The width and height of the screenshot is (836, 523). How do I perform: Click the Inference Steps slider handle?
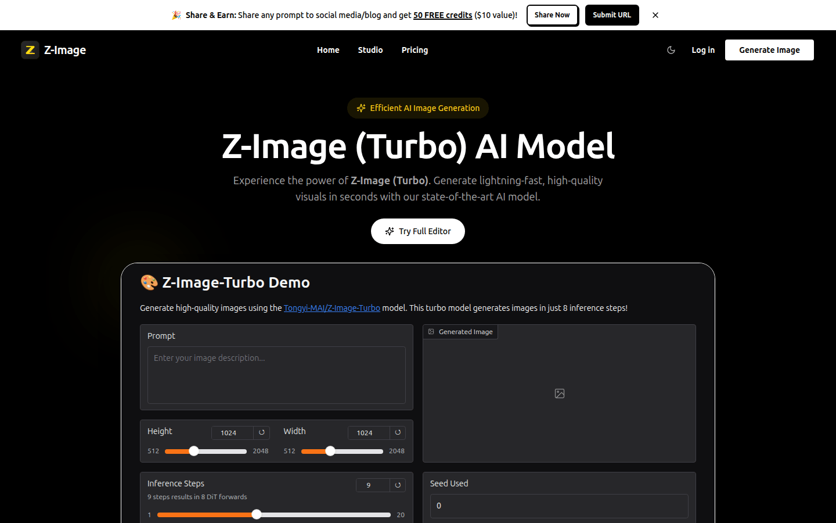(257, 514)
